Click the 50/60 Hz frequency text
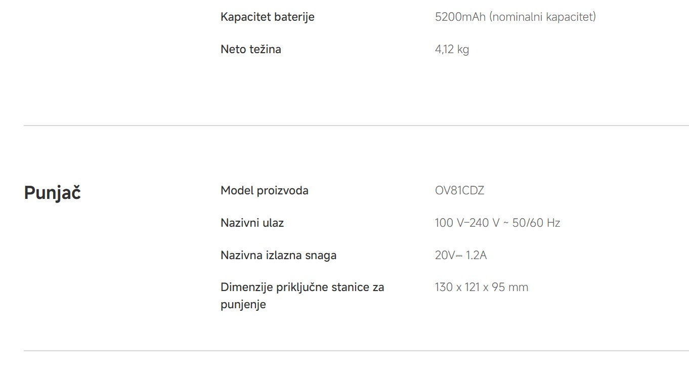The width and height of the screenshot is (689, 370). 536,223
